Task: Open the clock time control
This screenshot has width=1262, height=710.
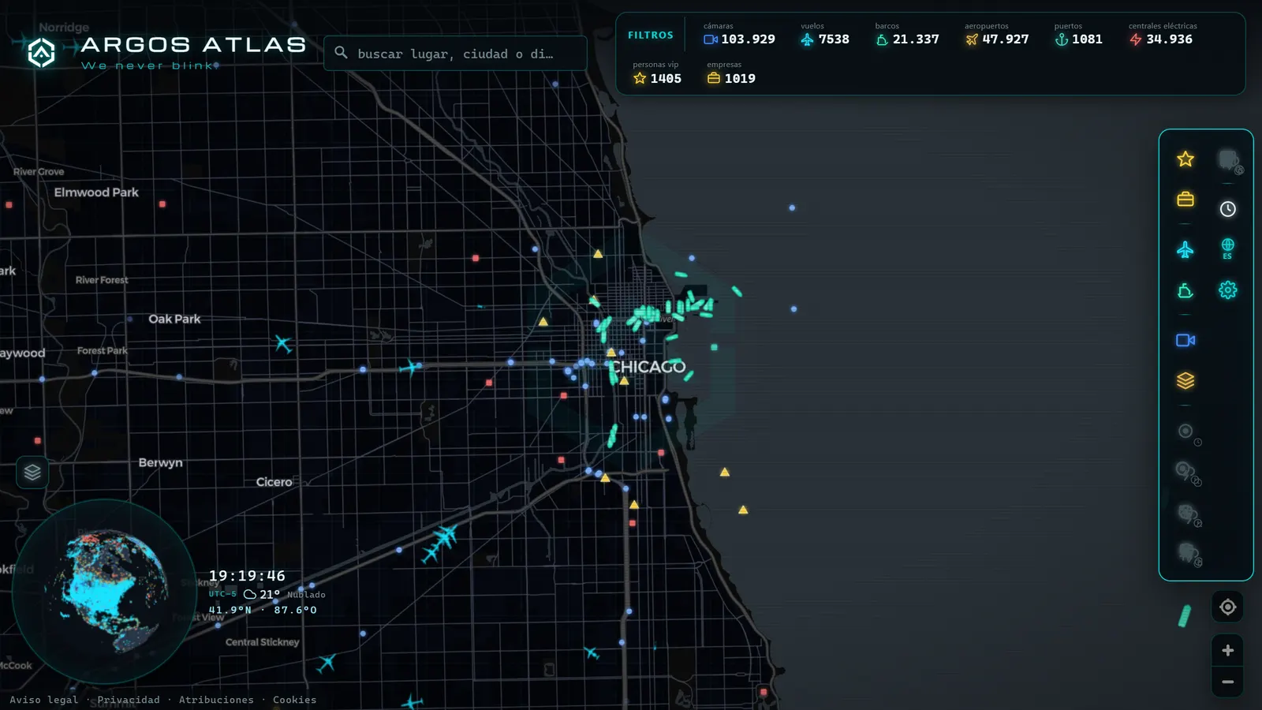Action: click(x=1227, y=209)
